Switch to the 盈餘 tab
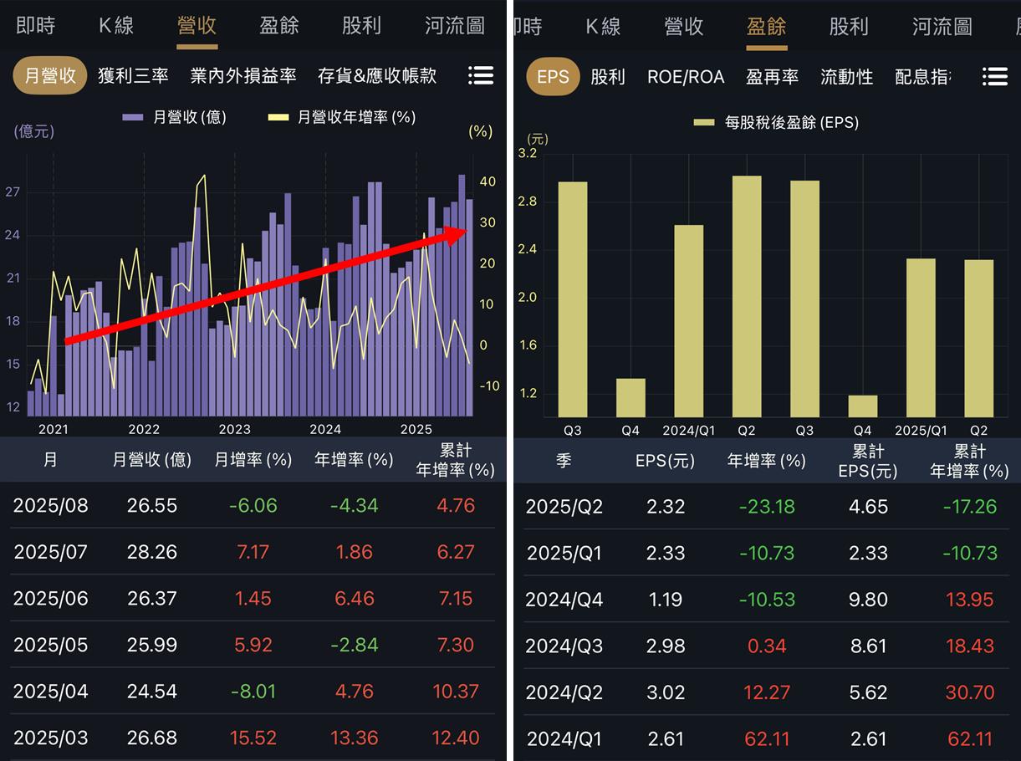This screenshot has height=761, width=1021. (767, 27)
